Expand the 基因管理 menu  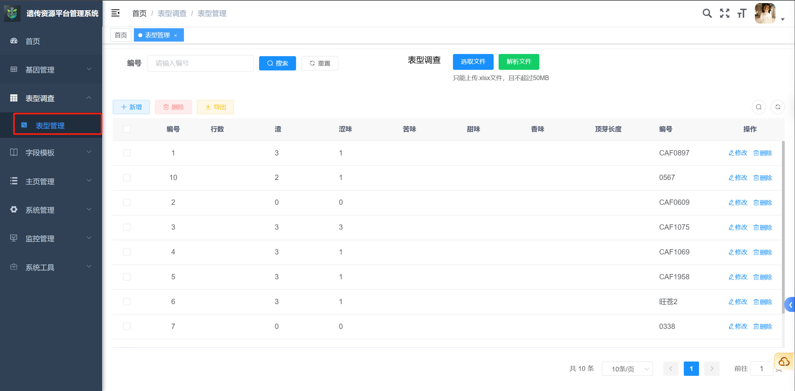(x=51, y=70)
